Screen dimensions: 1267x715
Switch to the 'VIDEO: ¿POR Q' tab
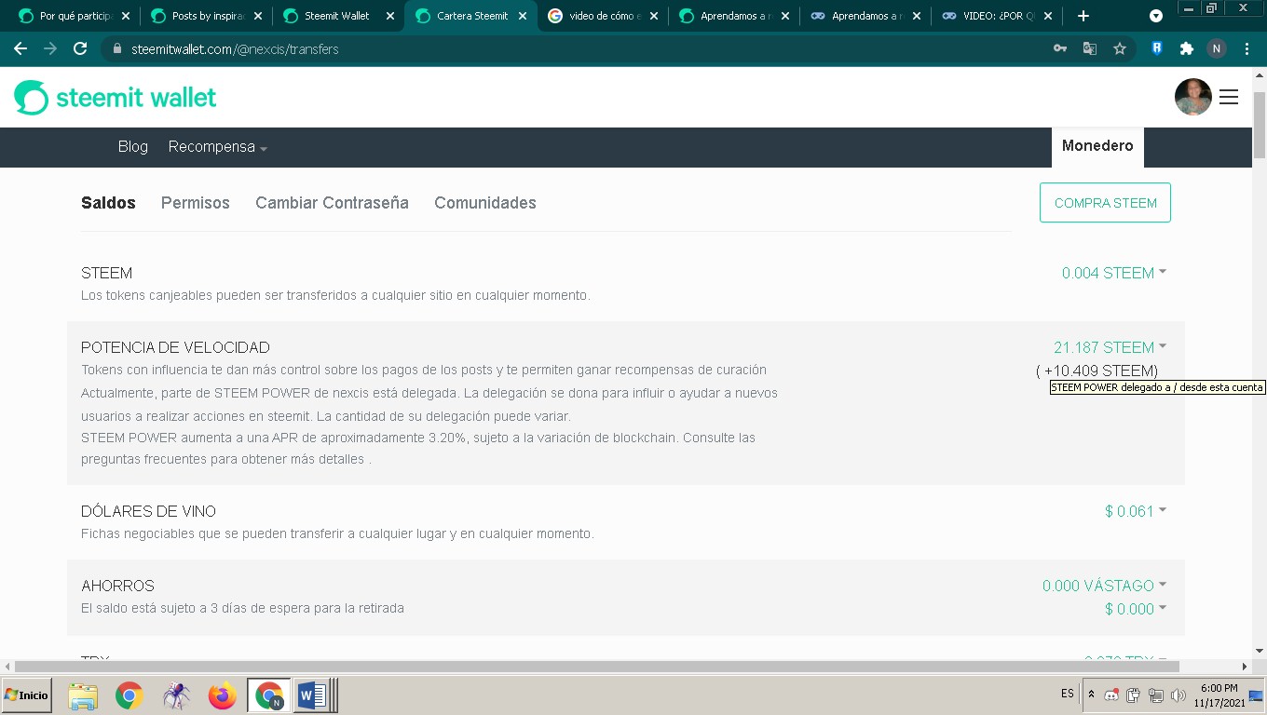999,16
